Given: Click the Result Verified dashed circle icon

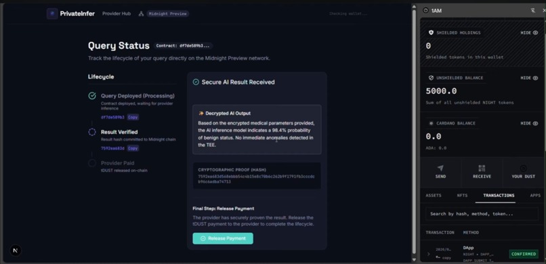Looking at the screenshot, I should (x=92, y=132).
